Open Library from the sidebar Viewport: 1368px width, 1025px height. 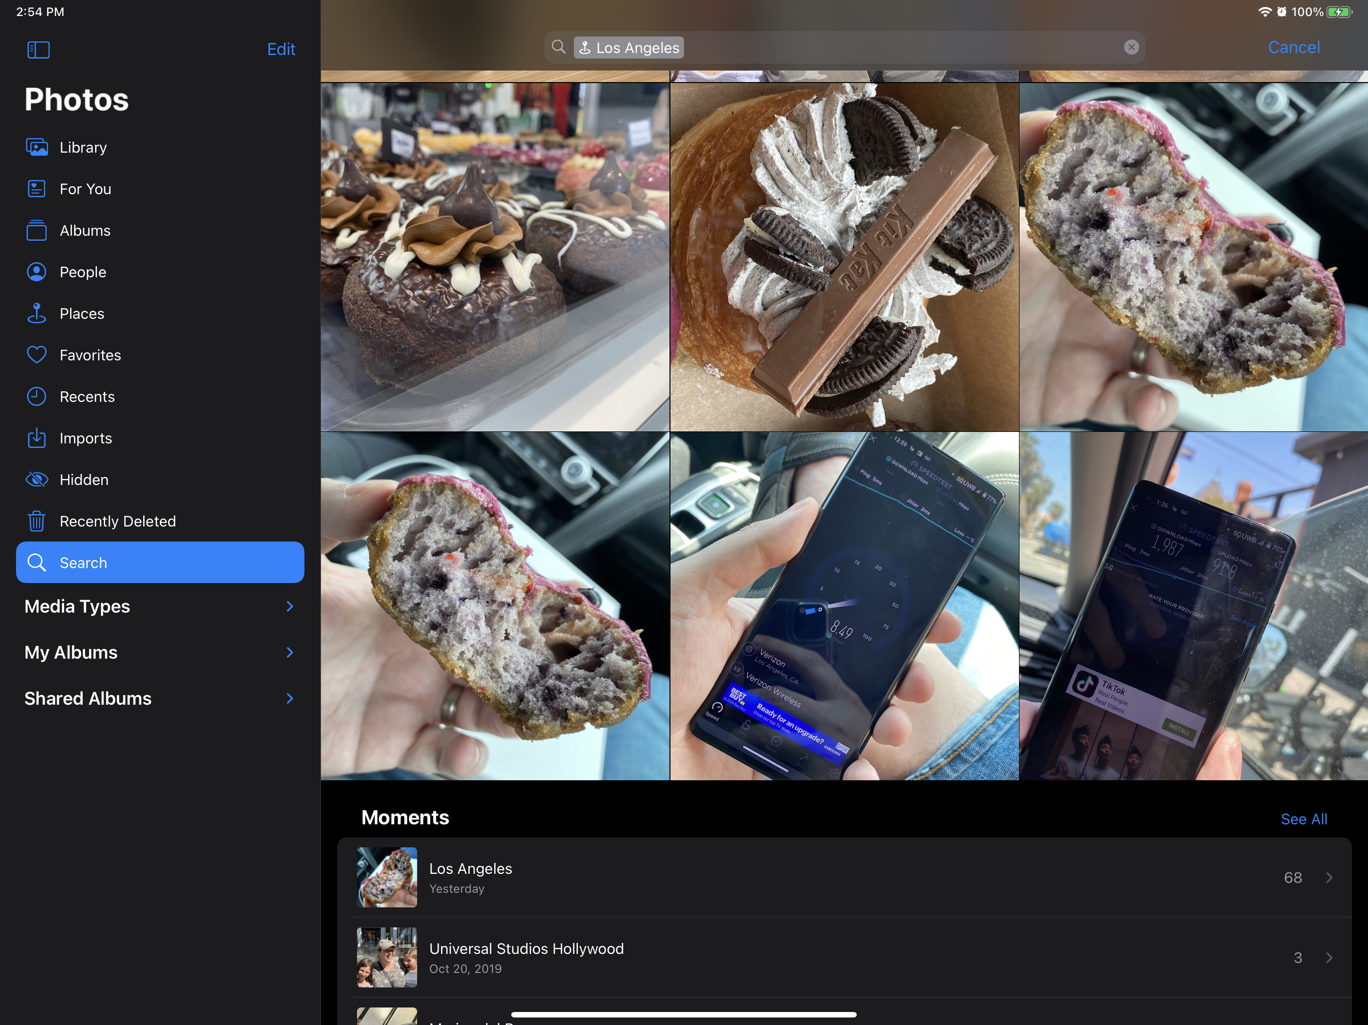83,147
